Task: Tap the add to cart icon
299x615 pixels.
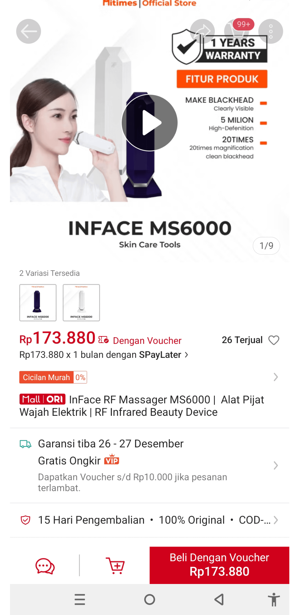Action: click(x=115, y=566)
